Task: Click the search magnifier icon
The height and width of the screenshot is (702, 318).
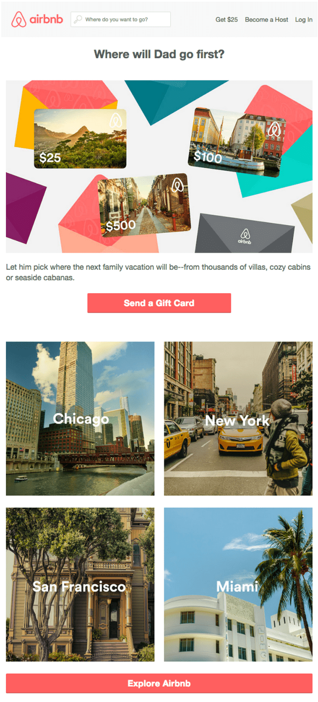Action: tap(78, 19)
